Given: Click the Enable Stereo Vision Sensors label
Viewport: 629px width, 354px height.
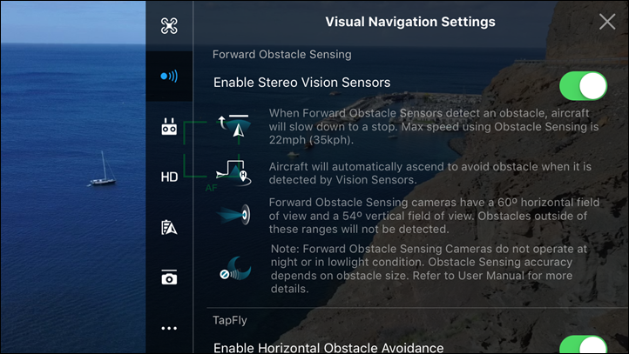Looking at the screenshot, I should point(301,83).
